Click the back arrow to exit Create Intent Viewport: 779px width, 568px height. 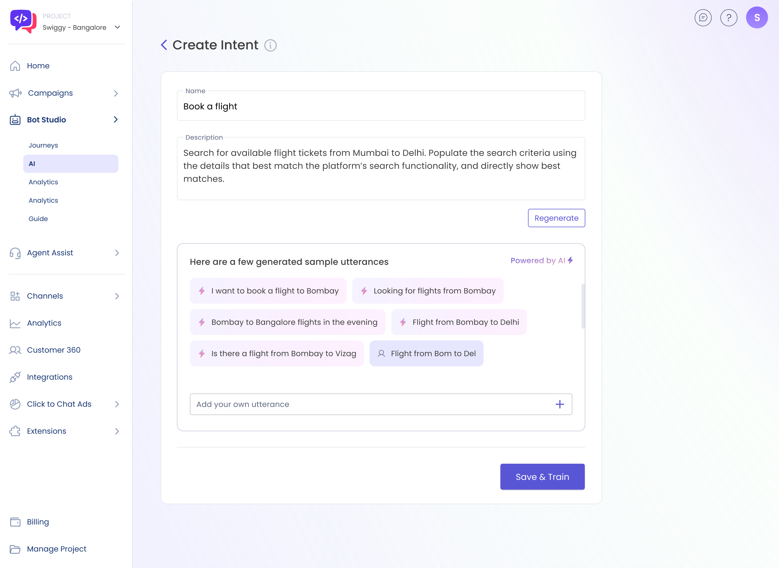coord(164,45)
